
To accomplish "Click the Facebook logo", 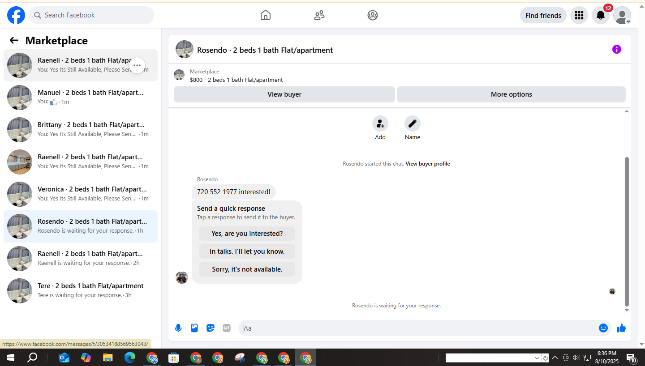I will click(16, 15).
